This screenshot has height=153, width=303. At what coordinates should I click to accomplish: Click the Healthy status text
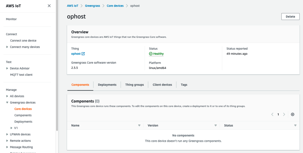coord(159,54)
